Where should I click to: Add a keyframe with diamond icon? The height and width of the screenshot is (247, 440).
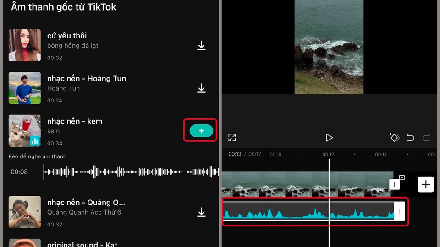click(x=394, y=138)
